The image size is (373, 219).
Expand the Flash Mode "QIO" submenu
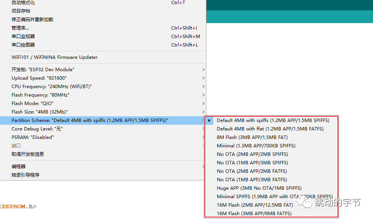pos(103,104)
